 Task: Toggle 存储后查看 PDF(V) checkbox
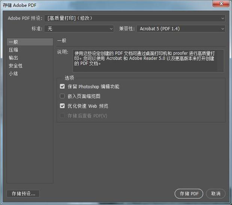coord(62,116)
